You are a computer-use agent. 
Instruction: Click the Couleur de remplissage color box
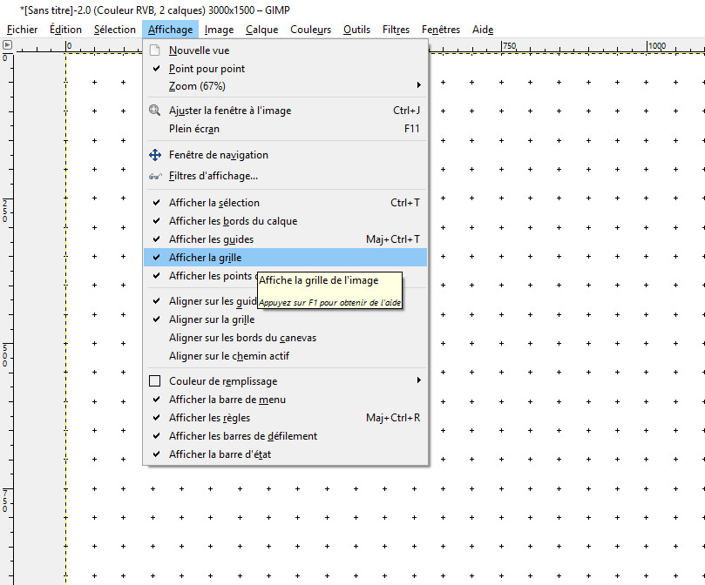(x=154, y=381)
